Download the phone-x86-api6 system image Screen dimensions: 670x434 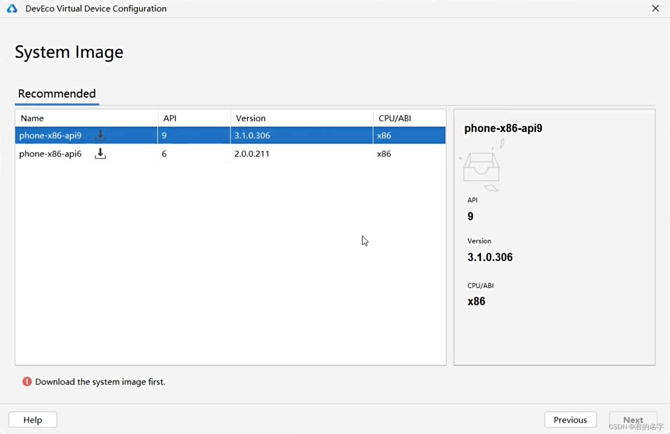click(x=100, y=153)
